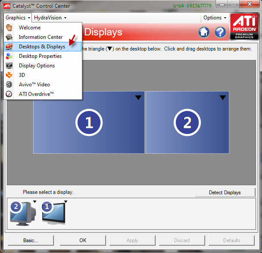Click the Welcome hand icon
Screen dimensions: 262x253
[9, 28]
